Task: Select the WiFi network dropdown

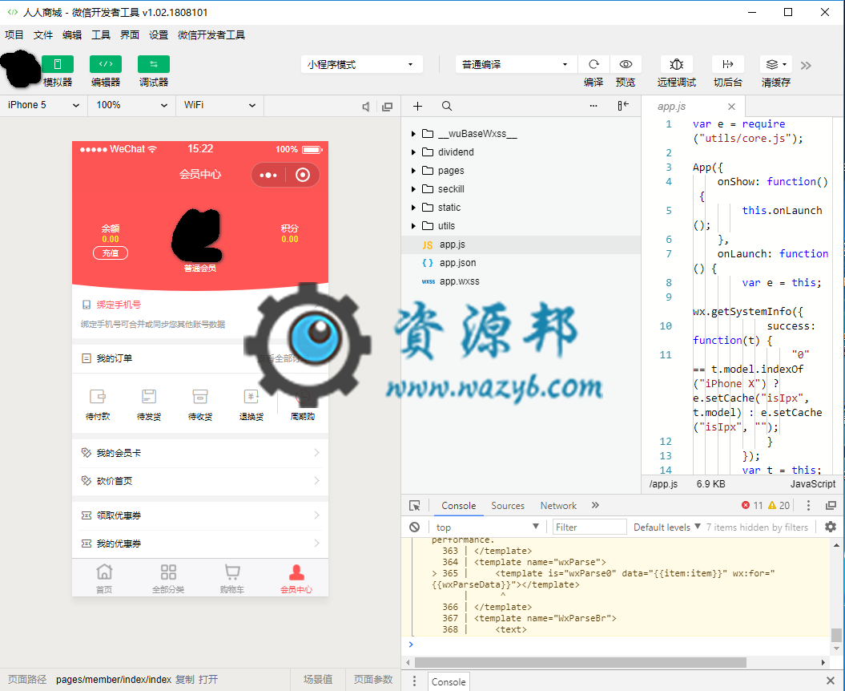Action: 220,105
